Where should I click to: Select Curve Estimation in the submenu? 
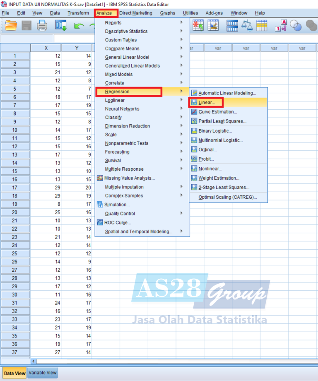click(217, 112)
